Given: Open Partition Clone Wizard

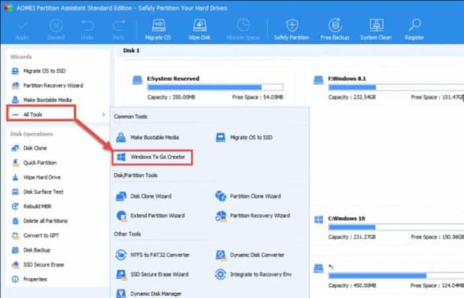Looking at the screenshot, I should point(248,196).
